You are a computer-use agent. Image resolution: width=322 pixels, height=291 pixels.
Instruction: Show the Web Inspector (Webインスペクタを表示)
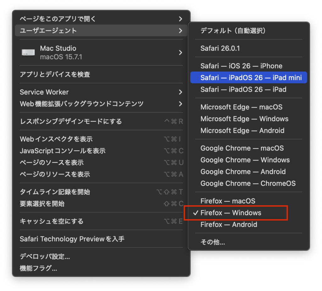coord(56,139)
